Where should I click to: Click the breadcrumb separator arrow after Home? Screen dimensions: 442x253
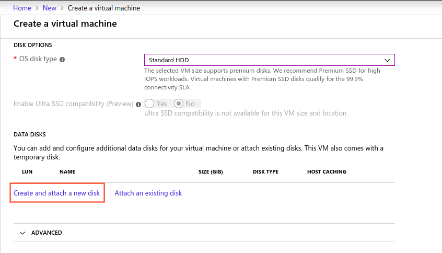[37, 8]
